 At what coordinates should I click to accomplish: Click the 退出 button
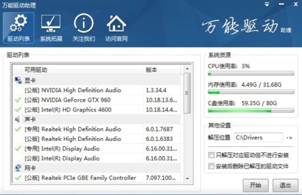click(x=285, y=185)
